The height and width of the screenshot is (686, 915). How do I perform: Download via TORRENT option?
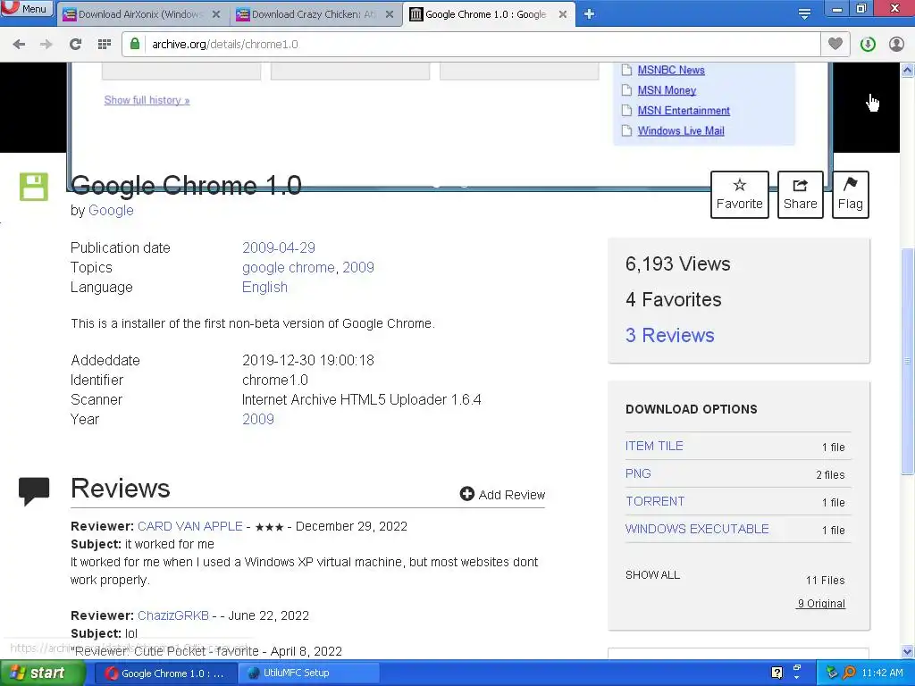click(x=655, y=502)
